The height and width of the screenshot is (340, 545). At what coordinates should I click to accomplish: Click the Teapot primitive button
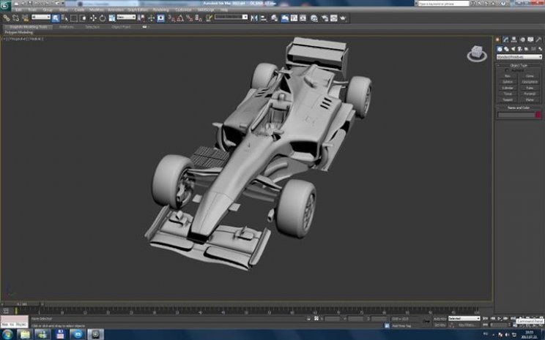[508, 100]
